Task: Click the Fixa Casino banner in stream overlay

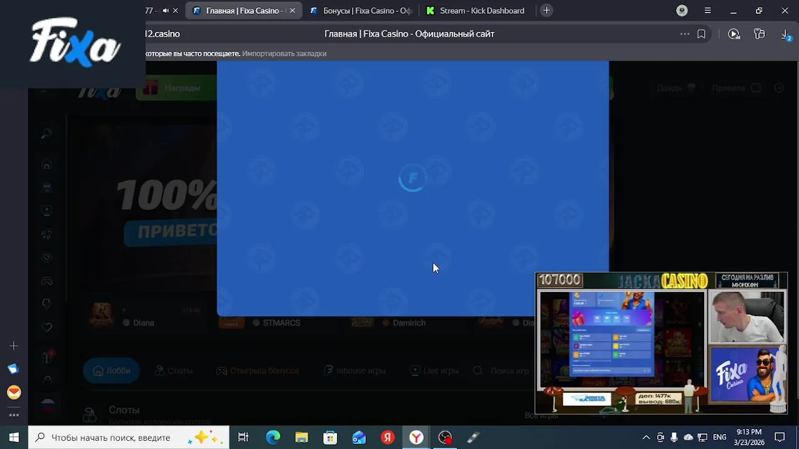Action: pos(747,375)
